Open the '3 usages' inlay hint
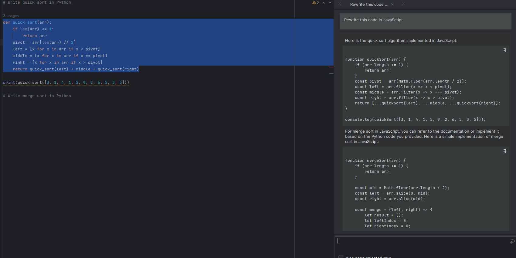The image size is (516, 258). pos(11,16)
